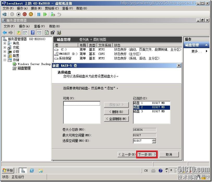Select 磁盘 1 in the selected list
Image resolution: width=212 pixels, height=182 pixels.
(152, 103)
